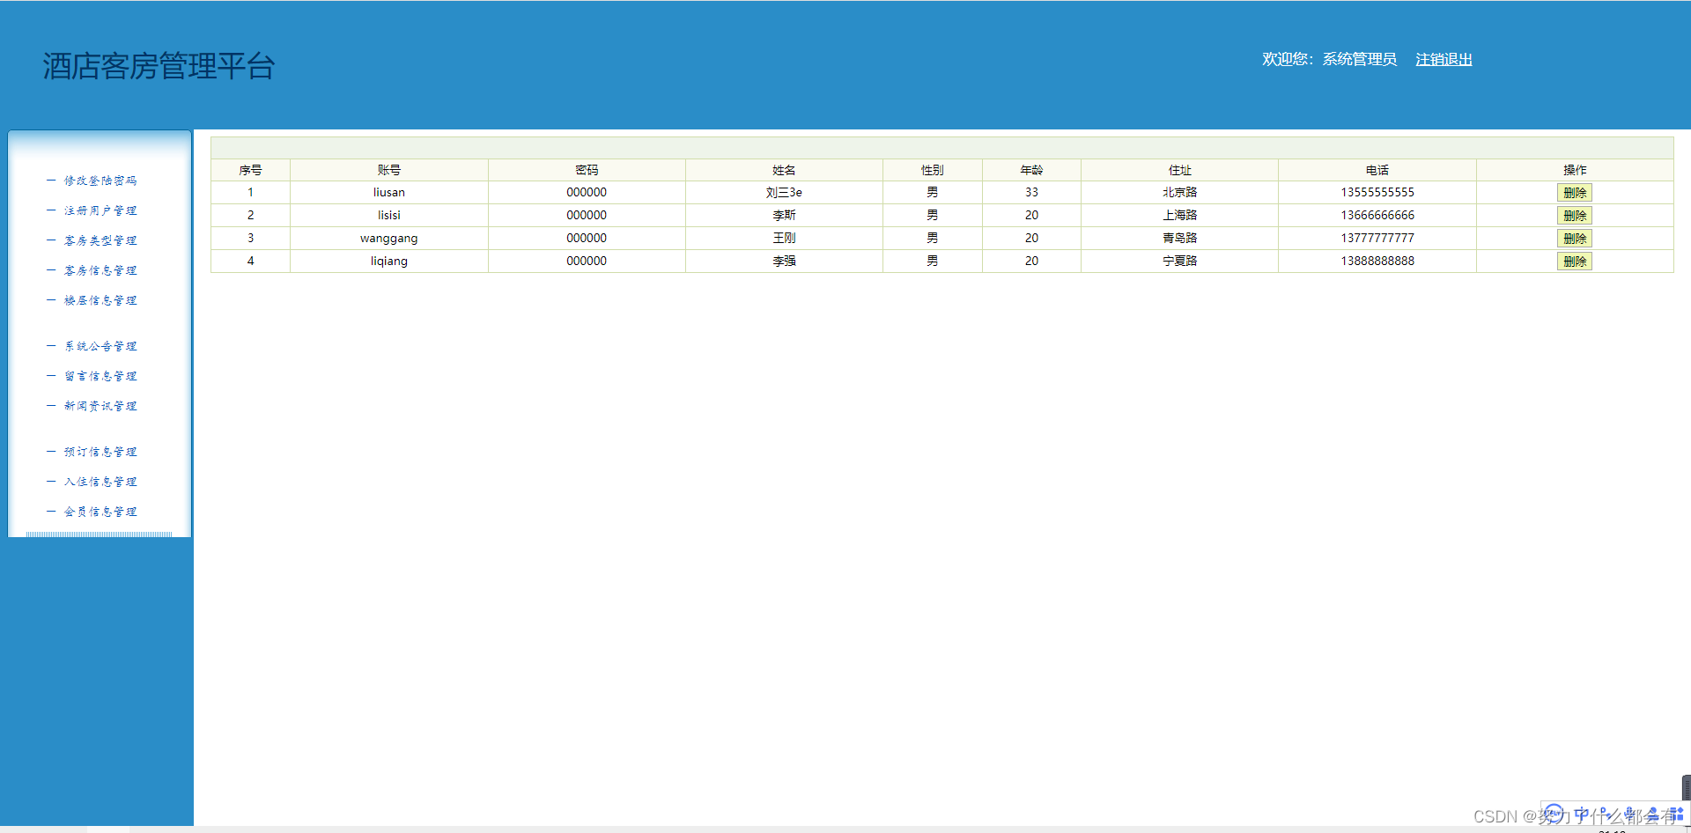The width and height of the screenshot is (1691, 833).
Task: Click phone number 13555555555
Action: 1377,192
